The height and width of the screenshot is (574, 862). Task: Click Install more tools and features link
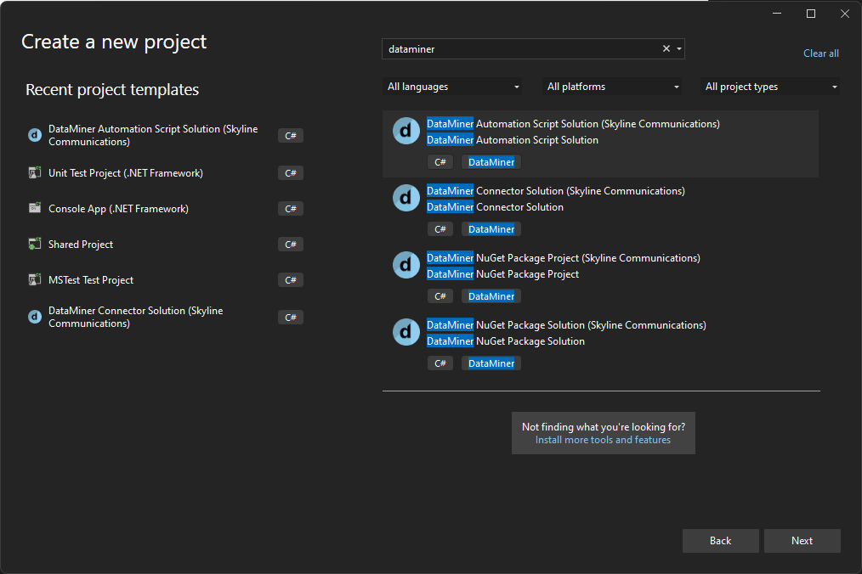click(x=603, y=440)
